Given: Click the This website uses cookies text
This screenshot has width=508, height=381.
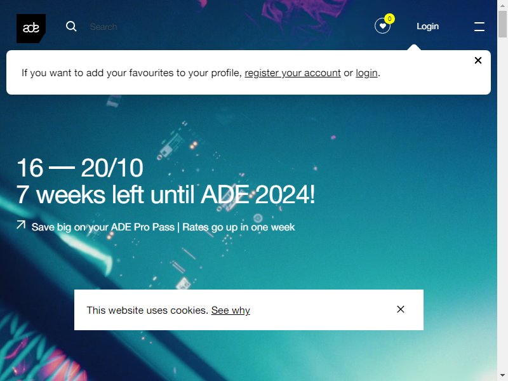Looking at the screenshot, I should (147, 311).
